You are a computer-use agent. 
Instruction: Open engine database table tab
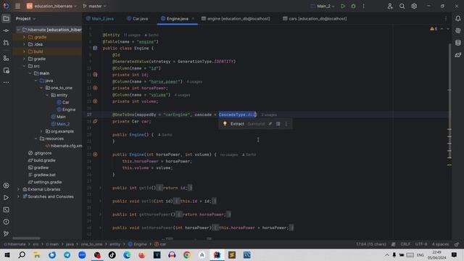click(236, 19)
